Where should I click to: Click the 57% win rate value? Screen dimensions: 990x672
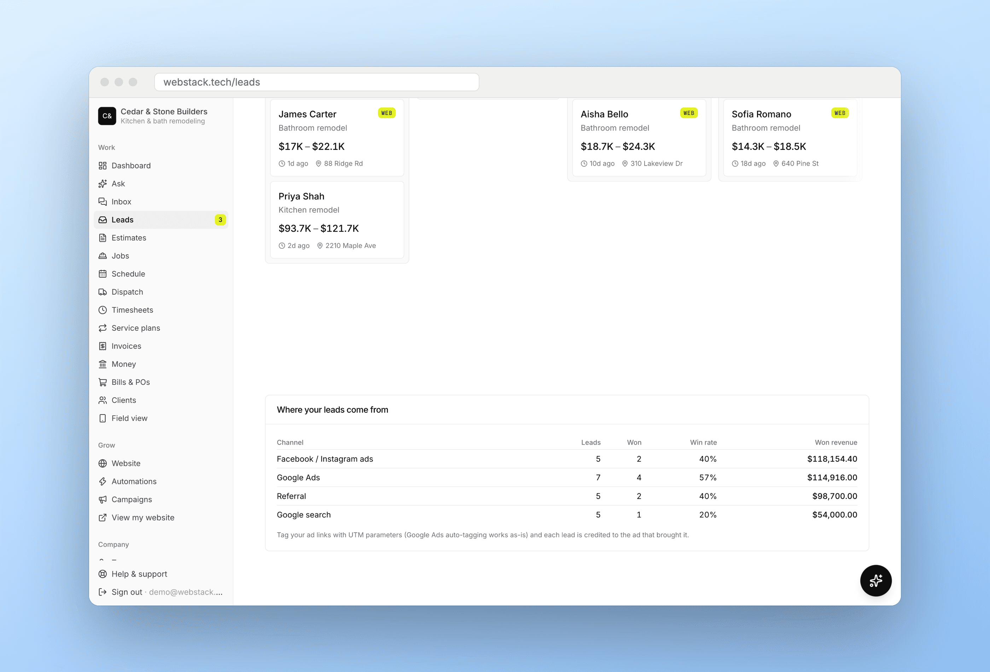pos(707,477)
